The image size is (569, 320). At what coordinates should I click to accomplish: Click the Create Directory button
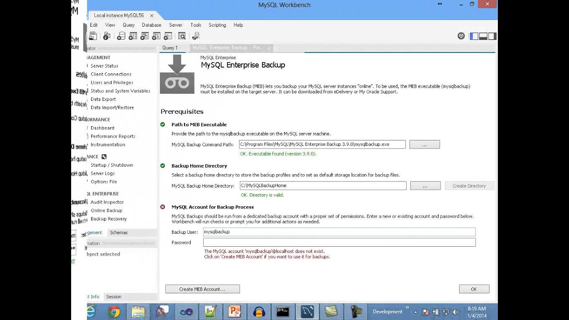(469, 186)
